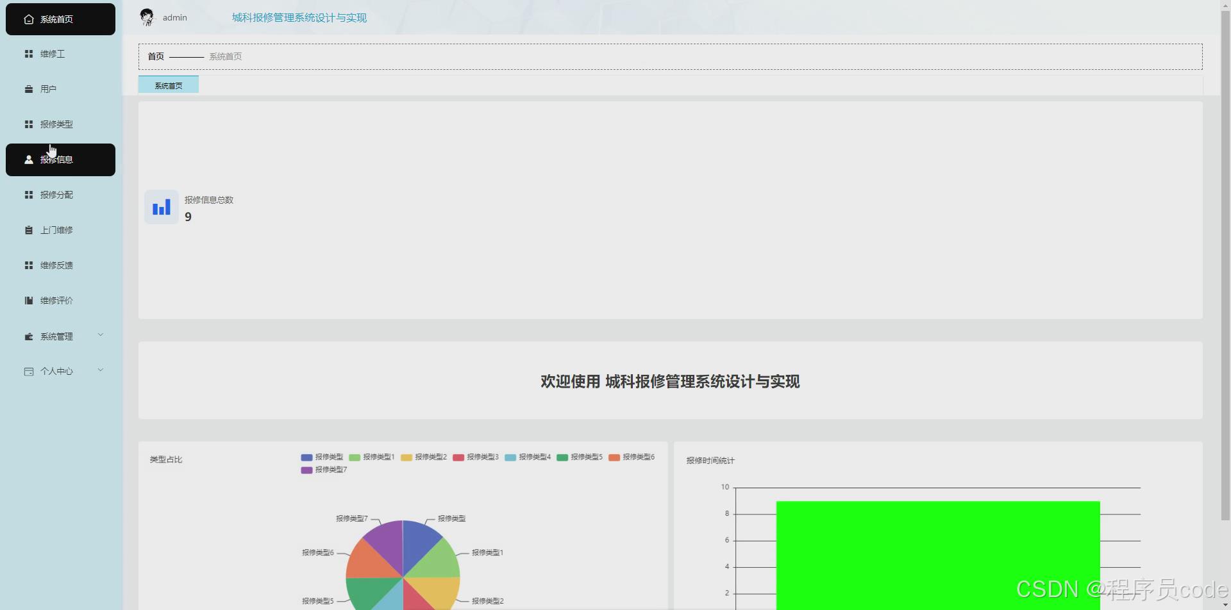Image resolution: width=1231 pixels, height=610 pixels.
Task: Click the admin avatar image
Action: click(147, 17)
